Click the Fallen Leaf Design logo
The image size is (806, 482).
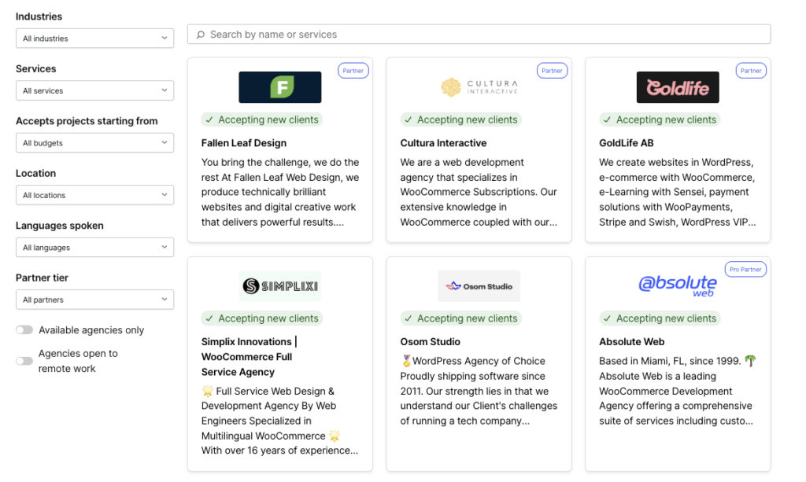point(279,87)
